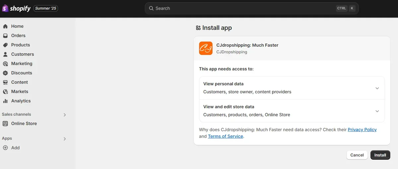Open the Marketing target icon
398x169 pixels.
pyautogui.click(x=5, y=63)
